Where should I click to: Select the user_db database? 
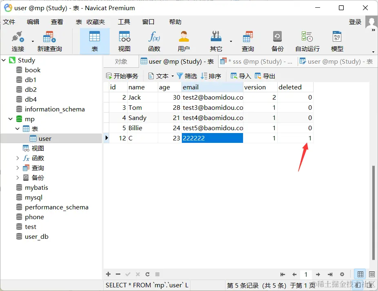click(x=36, y=236)
